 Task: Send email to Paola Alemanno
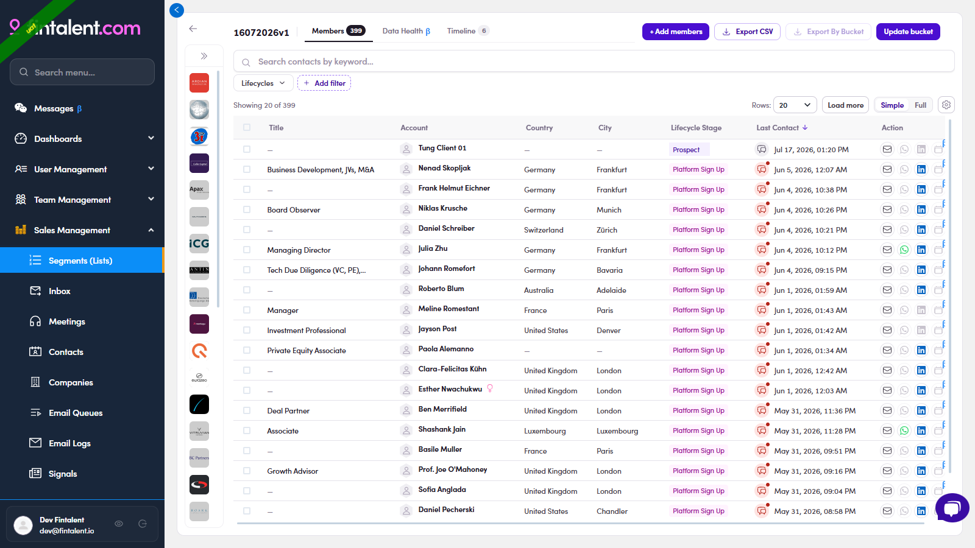(887, 350)
